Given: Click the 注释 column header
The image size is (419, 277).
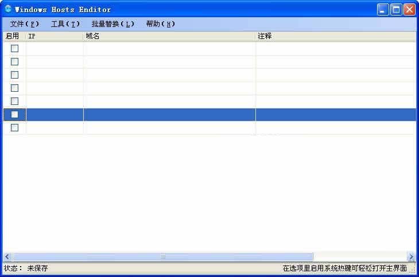Looking at the screenshot, I should pyautogui.click(x=335, y=36).
